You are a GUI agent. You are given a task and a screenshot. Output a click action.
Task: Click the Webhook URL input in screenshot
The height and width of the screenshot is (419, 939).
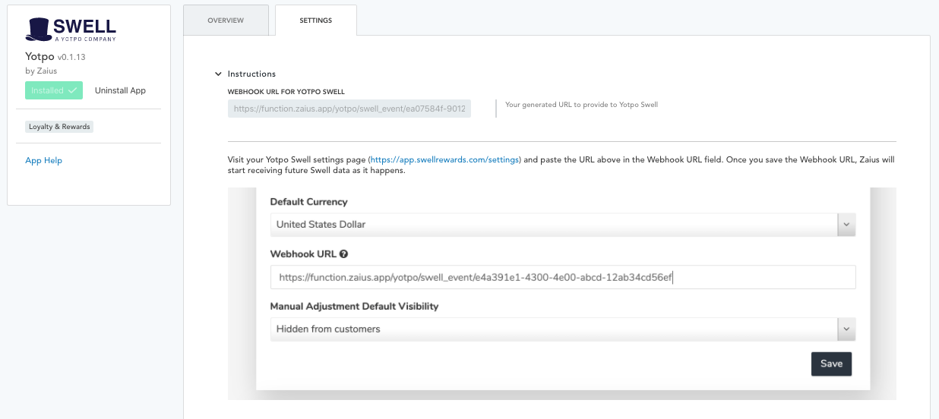[x=563, y=277]
